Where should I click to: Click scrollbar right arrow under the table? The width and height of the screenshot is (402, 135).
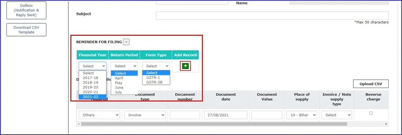pos(386,124)
